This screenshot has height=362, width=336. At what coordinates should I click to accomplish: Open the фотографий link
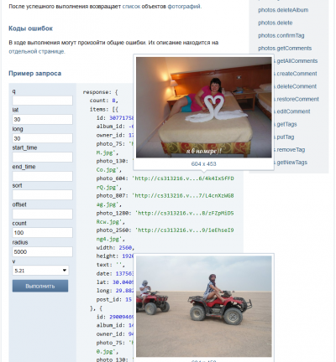click(x=184, y=6)
